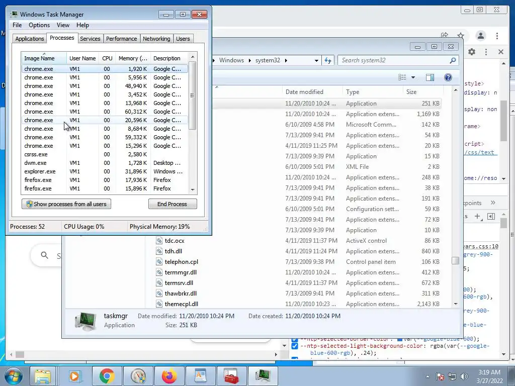This screenshot has width=515, height=386.
Task: Select the themecpl.dll file
Action: coord(181,304)
